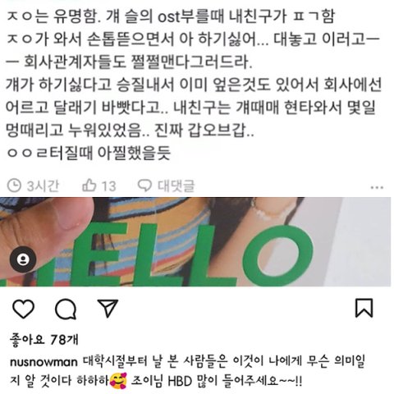Tap the 대댓글 reply button

176,186
